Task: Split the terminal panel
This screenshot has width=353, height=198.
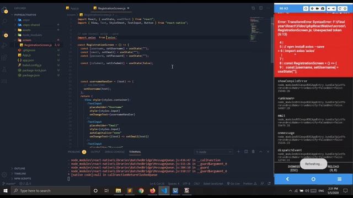Action: pyautogui.click(x=246, y=152)
